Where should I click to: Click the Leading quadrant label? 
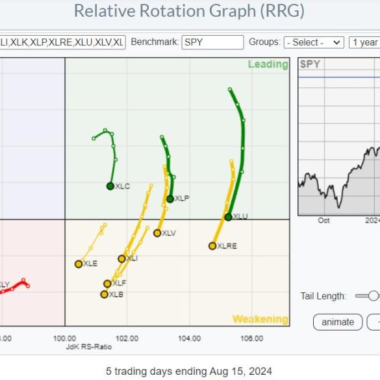(x=268, y=64)
